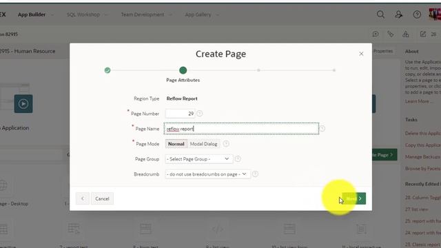Open the help question mark menu
The image size is (441, 248).
click(x=417, y=14)
